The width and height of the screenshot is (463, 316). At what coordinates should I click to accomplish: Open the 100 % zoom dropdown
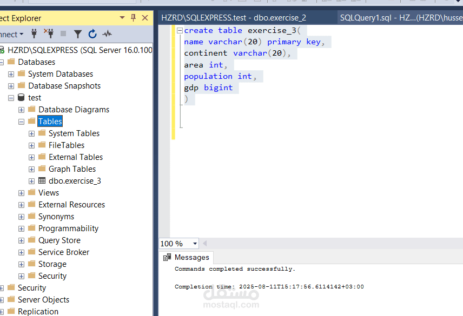195,244
